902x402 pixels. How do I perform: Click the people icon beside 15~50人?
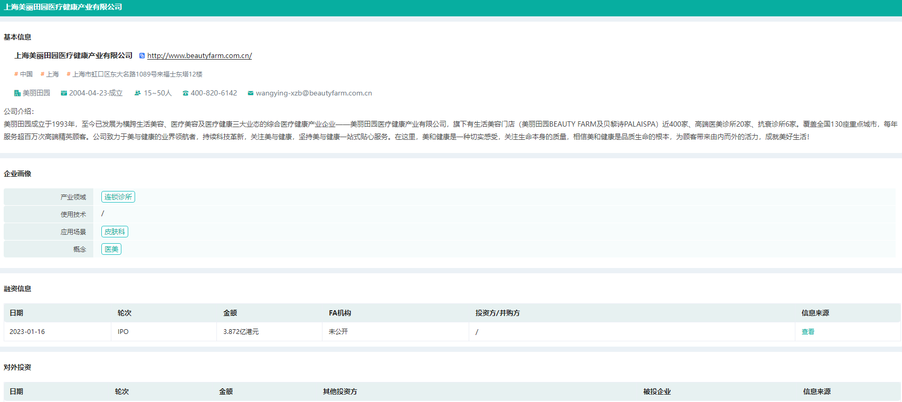138,93
